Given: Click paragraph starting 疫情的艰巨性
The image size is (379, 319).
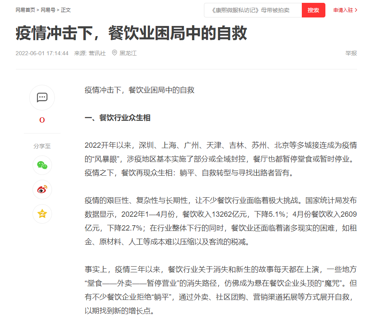Looking at the screenshot, I should click(x=221, y=221).
